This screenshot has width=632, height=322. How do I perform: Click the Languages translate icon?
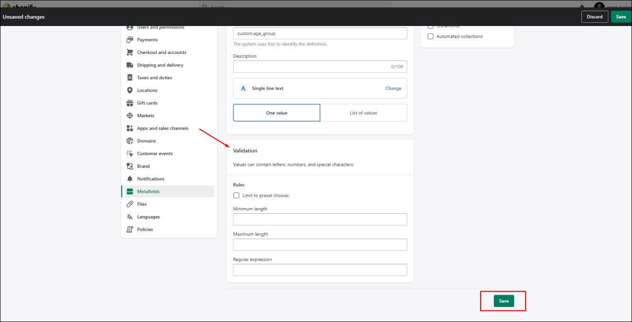(x=130, y=217)
